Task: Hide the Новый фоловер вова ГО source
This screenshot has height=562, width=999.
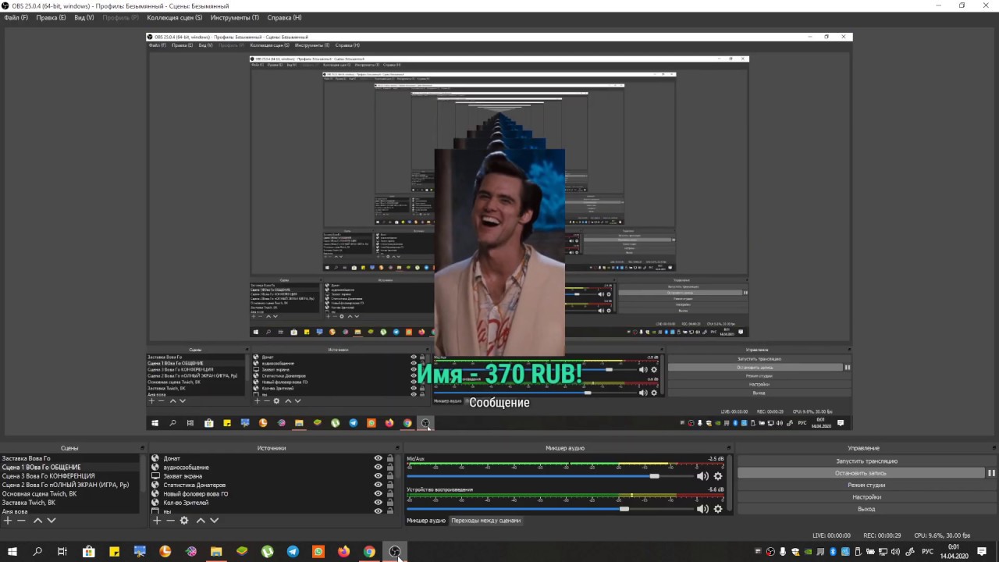Action: pos(379,493)
